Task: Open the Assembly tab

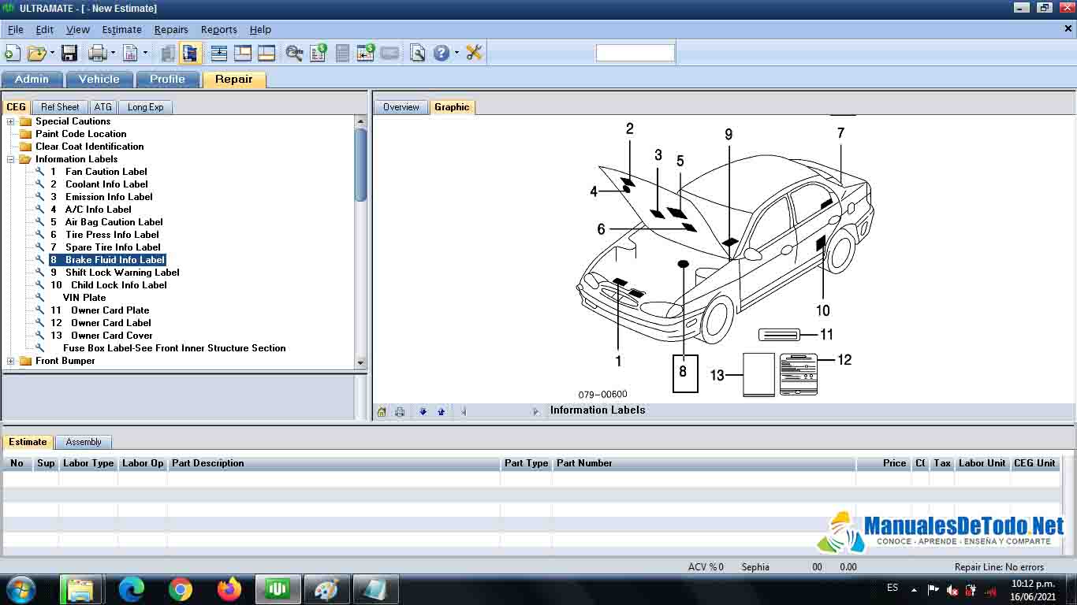Action: (84, 442)
